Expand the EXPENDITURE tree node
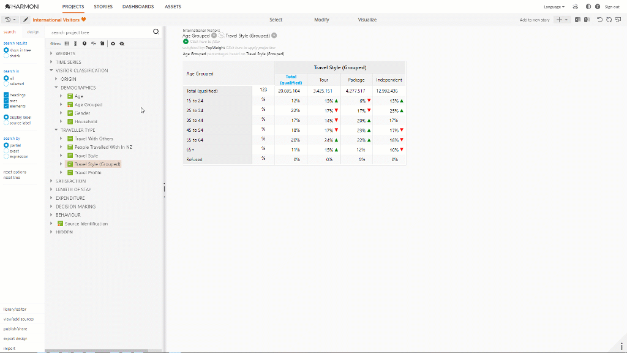Screen dimensions: 627x353 tap(51, 198)
